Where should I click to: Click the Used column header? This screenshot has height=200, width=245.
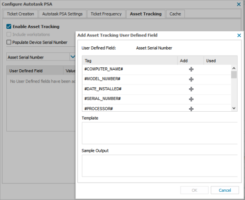220,60
